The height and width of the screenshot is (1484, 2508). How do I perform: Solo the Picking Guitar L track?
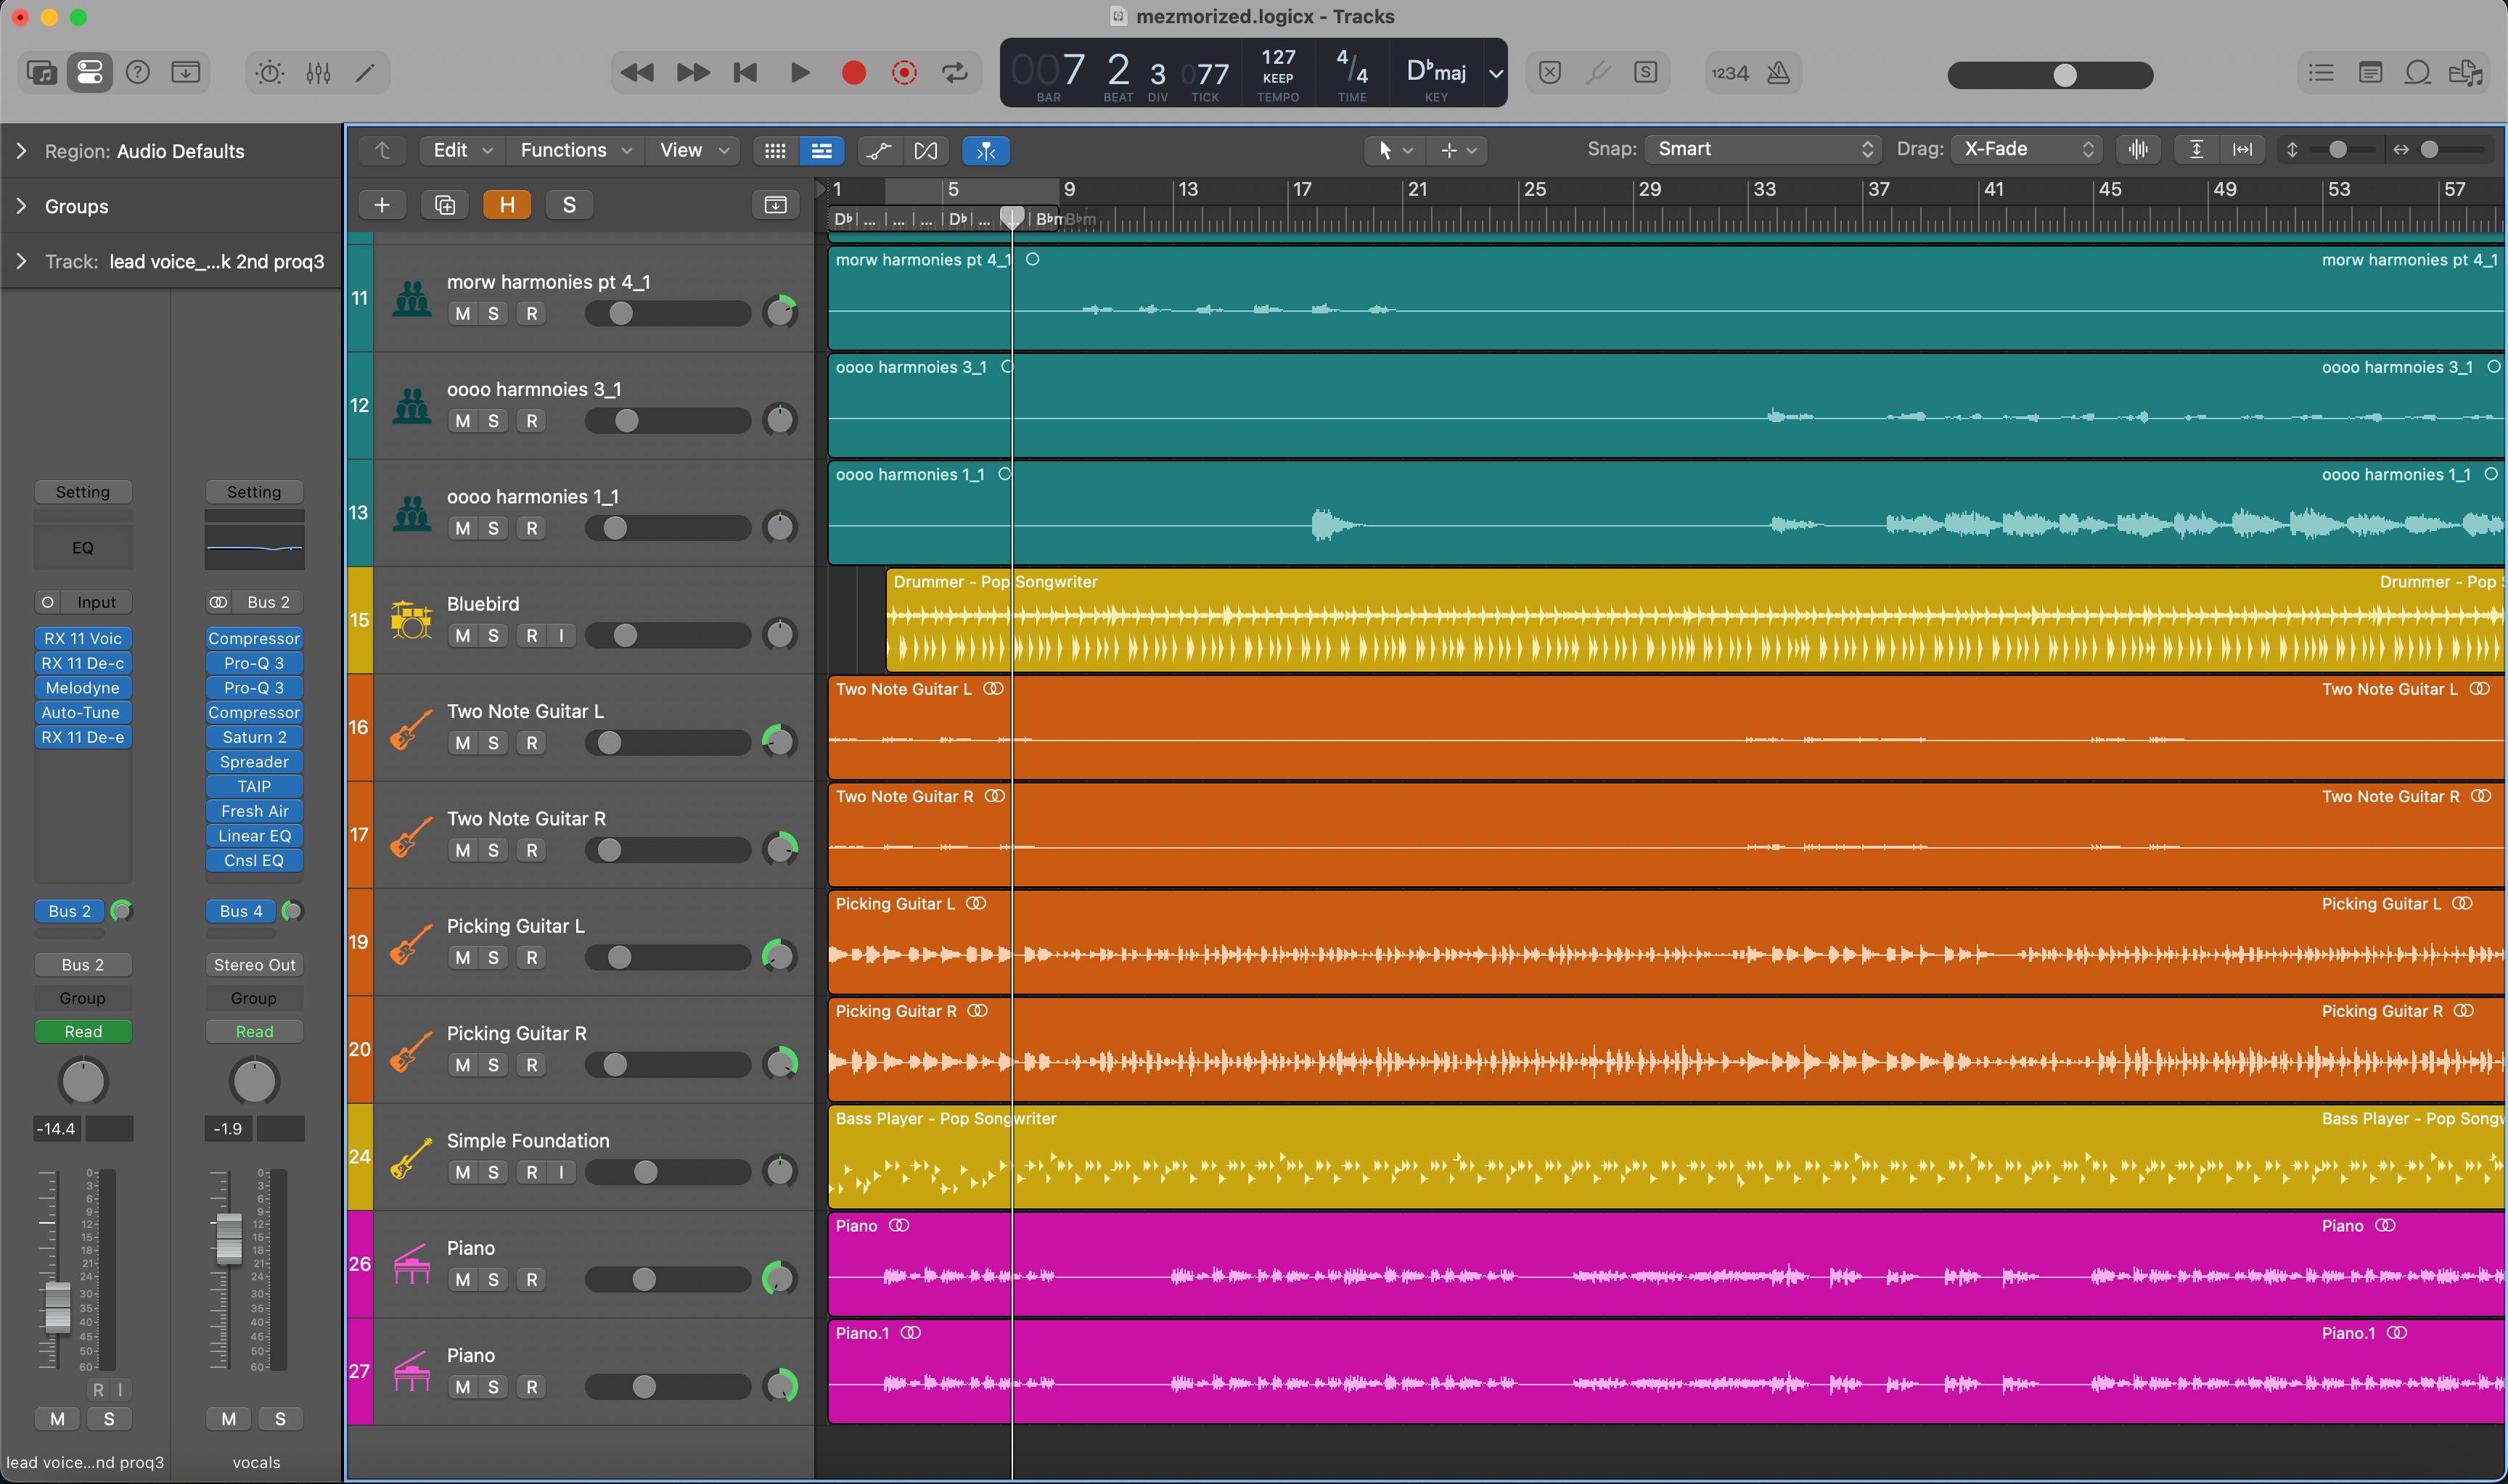493,958
